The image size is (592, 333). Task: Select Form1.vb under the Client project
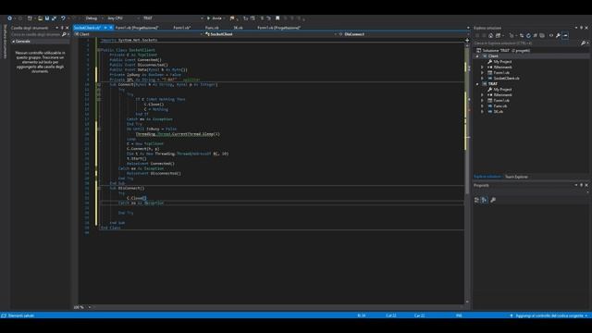[501, 73]
